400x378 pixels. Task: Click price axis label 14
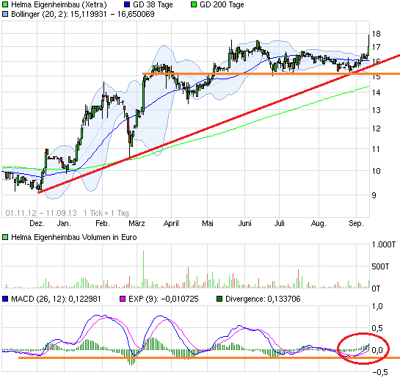pos(376,92)
